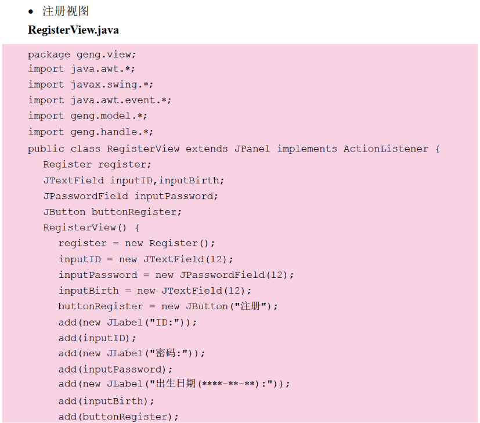Screen dimensions: 480x423
Task: Click the JLabel("密码:") line
Action: click(x=132, y=353)
